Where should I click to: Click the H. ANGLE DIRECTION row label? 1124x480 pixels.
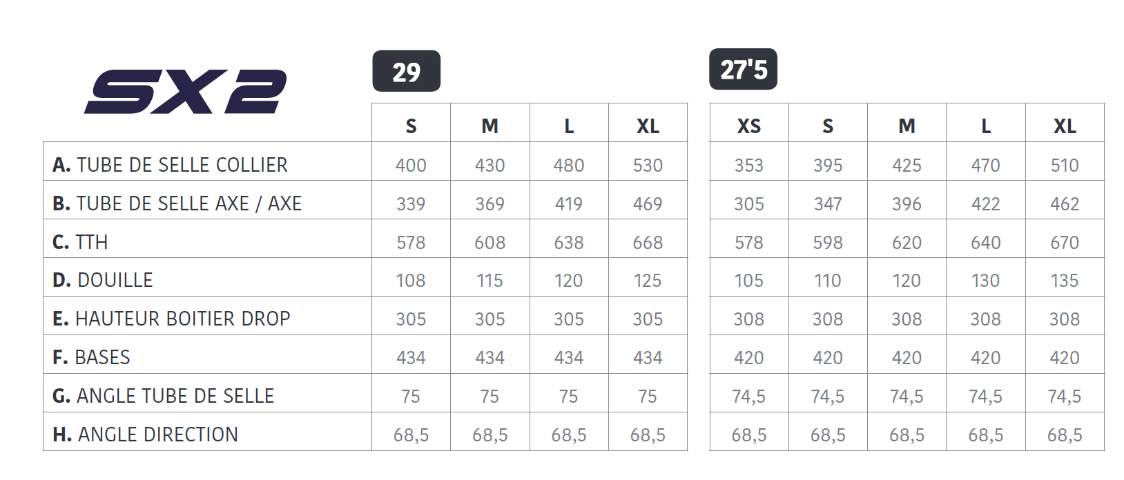(x=145, y=434)
